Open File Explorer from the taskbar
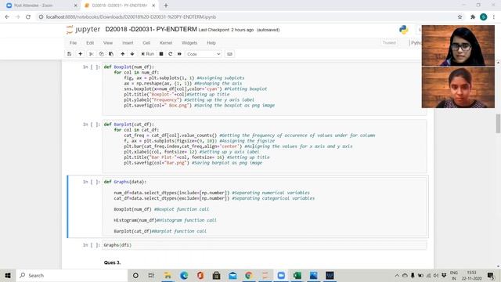Screen dimensions: 501x282 tap(168, 275)
